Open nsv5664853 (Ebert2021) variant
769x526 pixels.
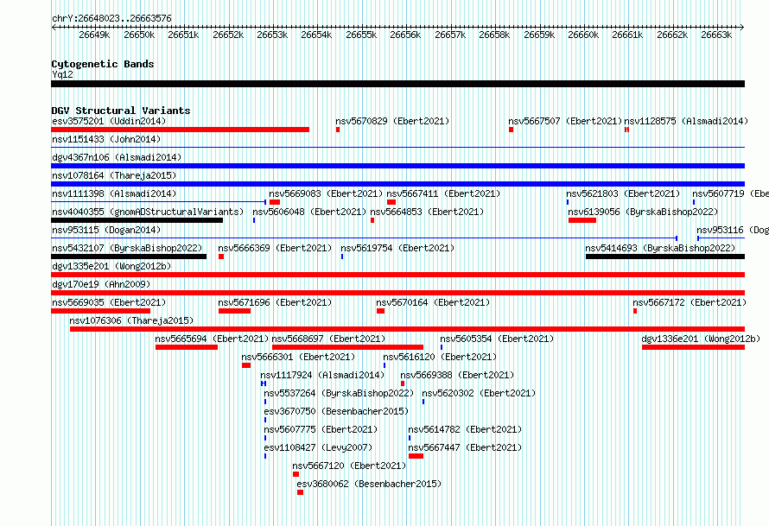427,212
